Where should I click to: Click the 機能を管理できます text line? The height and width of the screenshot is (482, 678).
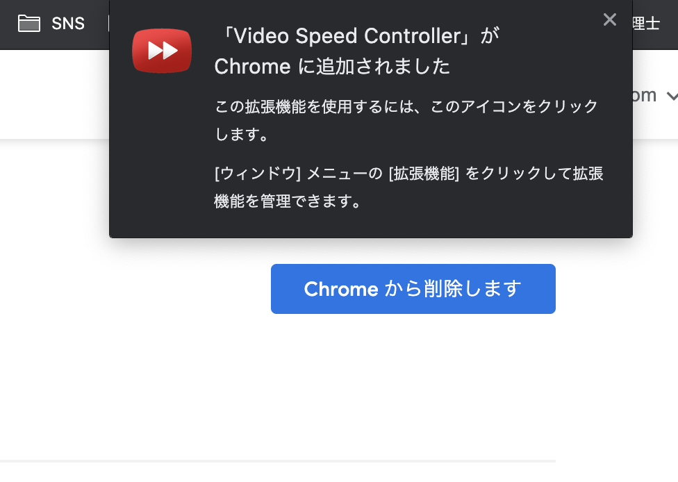(x=287, y=201)
